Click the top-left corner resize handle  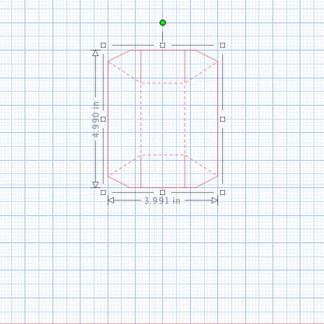pos(103,45)
